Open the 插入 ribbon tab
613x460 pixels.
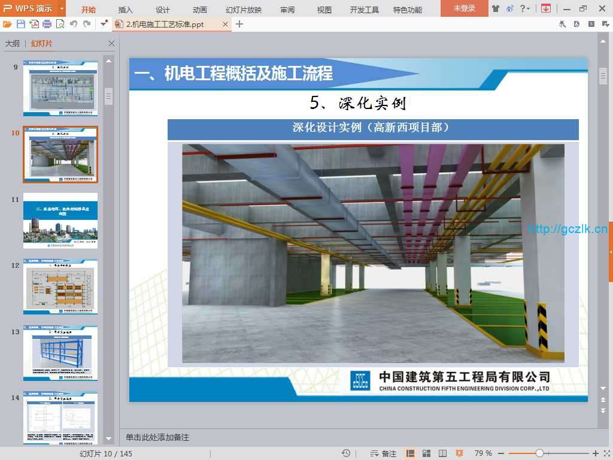click(x=126, y=10)
